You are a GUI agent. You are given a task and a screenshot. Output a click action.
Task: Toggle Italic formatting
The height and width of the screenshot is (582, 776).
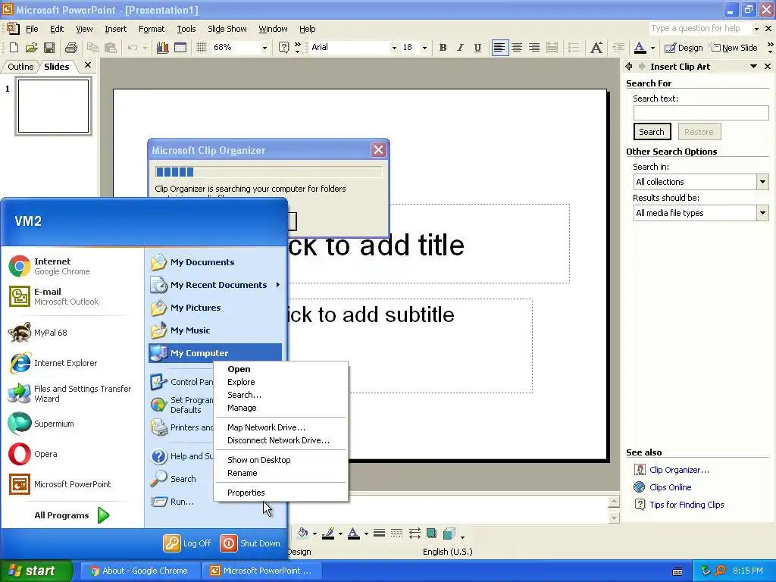pyautogui.click(x=460, y=48)
